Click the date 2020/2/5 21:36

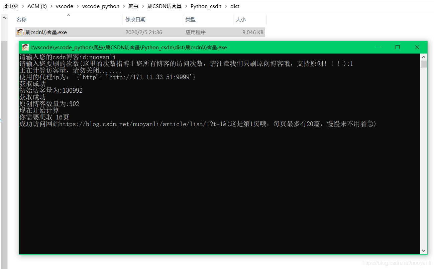pos(144,32)
